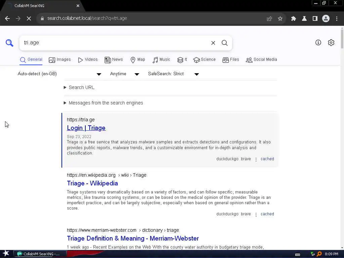The width and height of the screenshot is (344, 258).
Task: Switch to It category tab
Action: click(x=182, y=60)
